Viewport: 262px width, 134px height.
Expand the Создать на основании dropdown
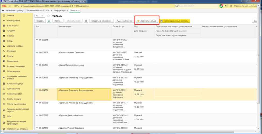click(102, 21)
